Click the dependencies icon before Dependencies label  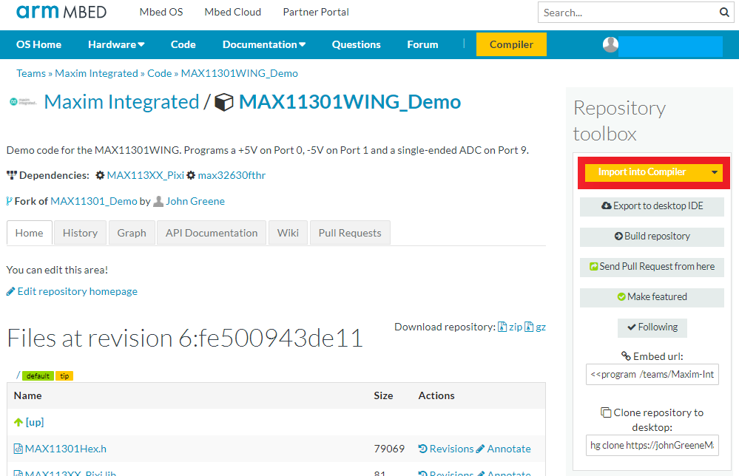[11, 175]
